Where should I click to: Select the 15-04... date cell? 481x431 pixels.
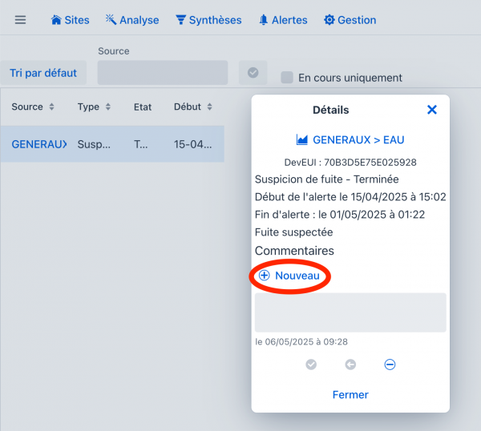click(193, 144)
